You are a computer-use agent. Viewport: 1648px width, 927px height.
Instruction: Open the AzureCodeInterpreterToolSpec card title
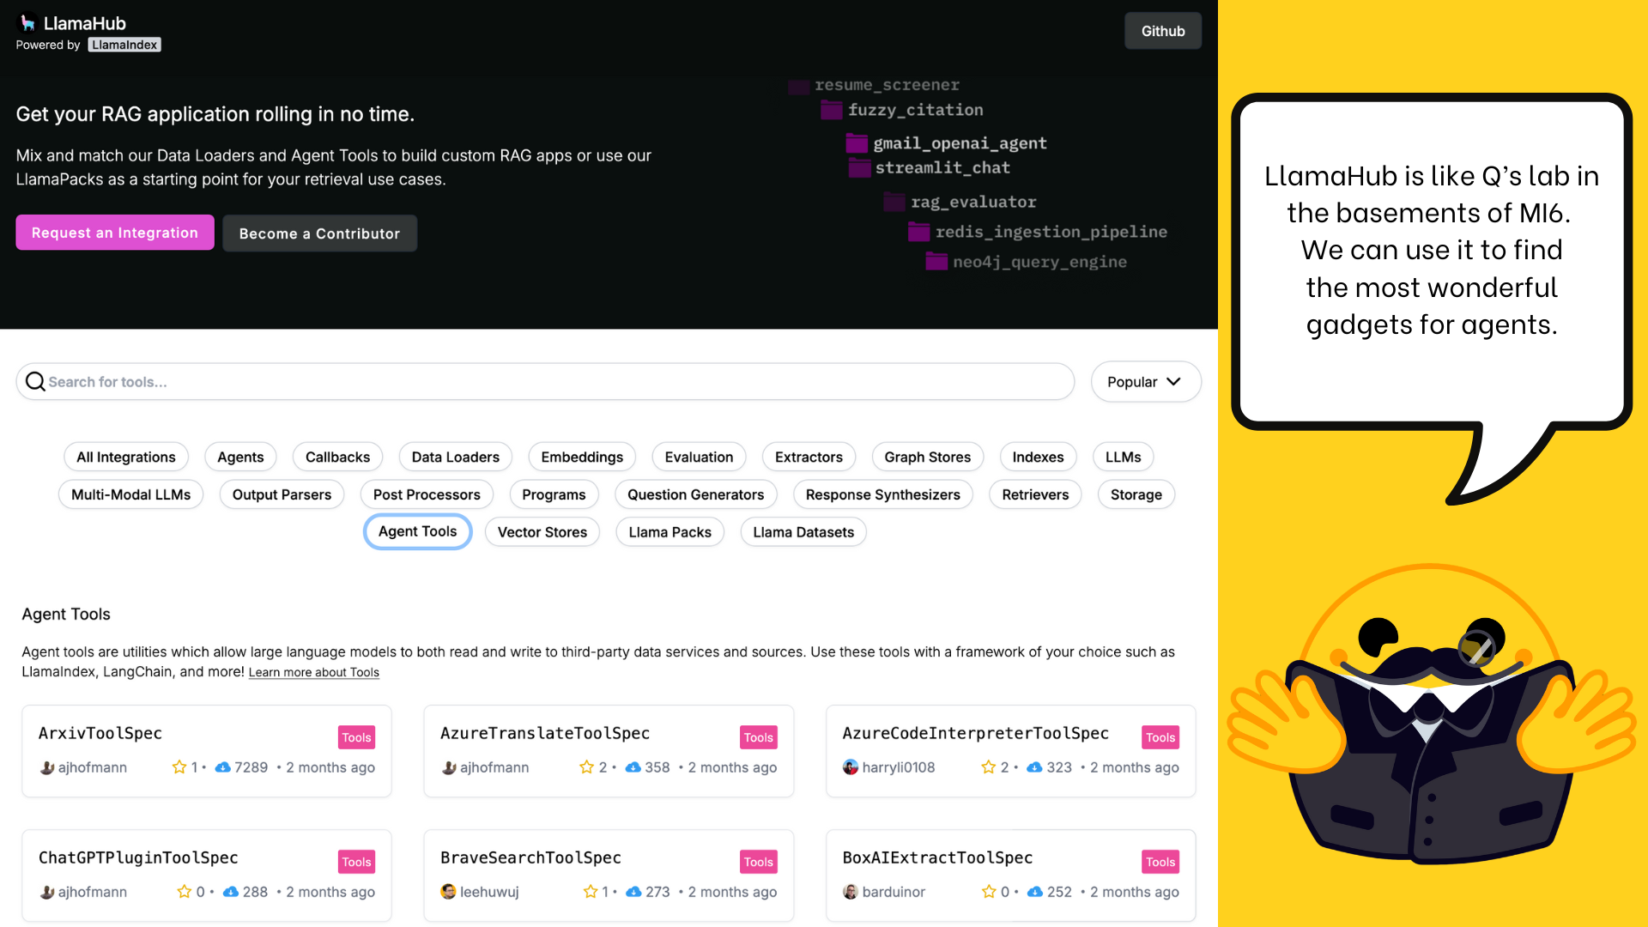click(x=975, y=733)
